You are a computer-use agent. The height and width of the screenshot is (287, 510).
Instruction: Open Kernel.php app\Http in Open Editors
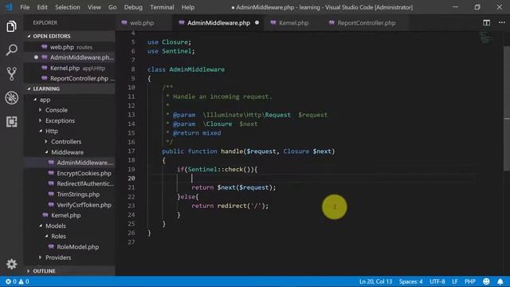[69, 68]
